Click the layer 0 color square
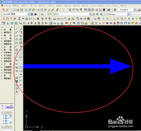141x131 pixels. tap(56, 14)
